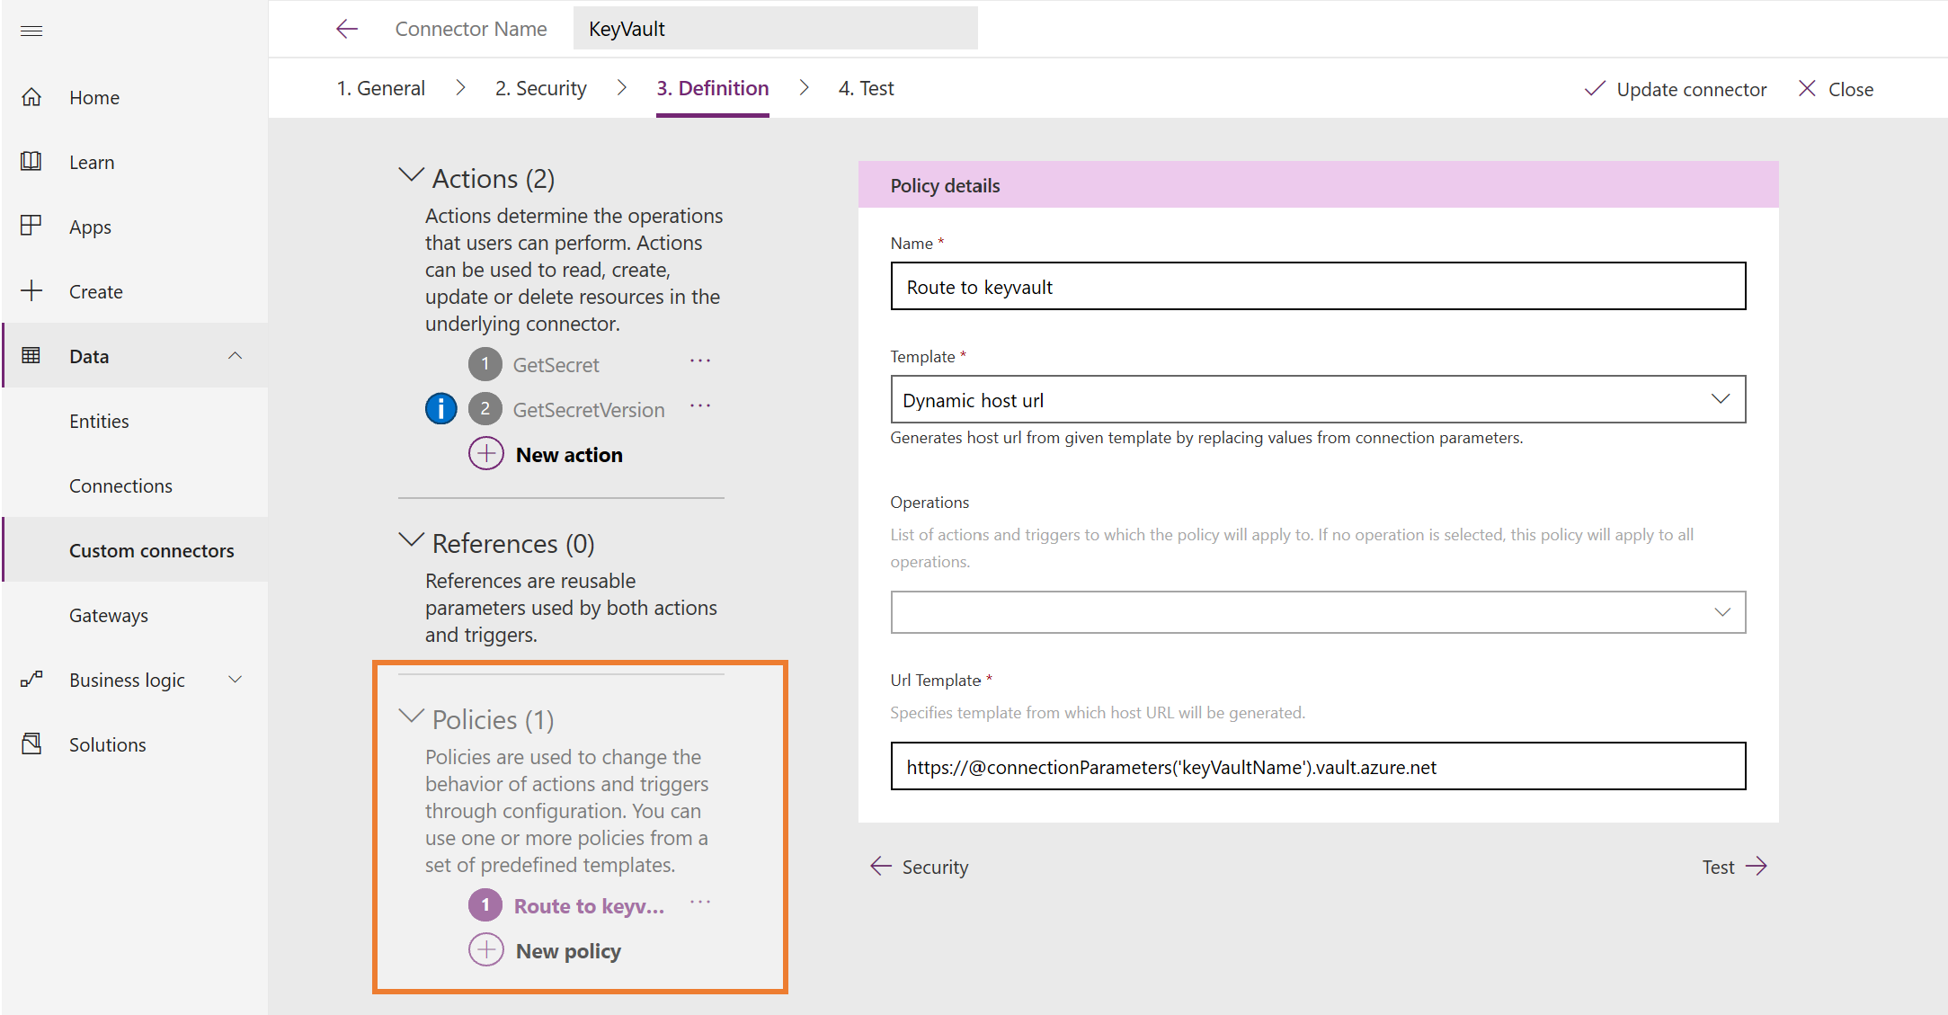1948x1015 pixels.
Task: Collapse the References section expander
Action: (411, 542)
